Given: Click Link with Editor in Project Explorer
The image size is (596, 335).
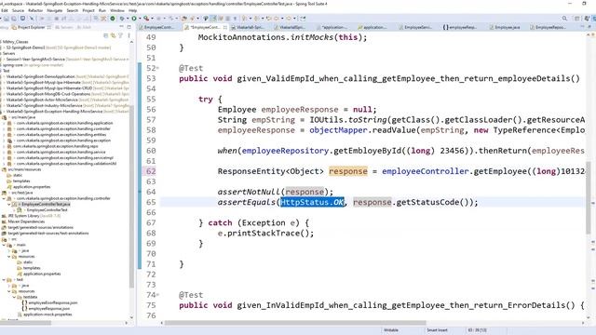Looking at the screenshot, I should point(113,35).
